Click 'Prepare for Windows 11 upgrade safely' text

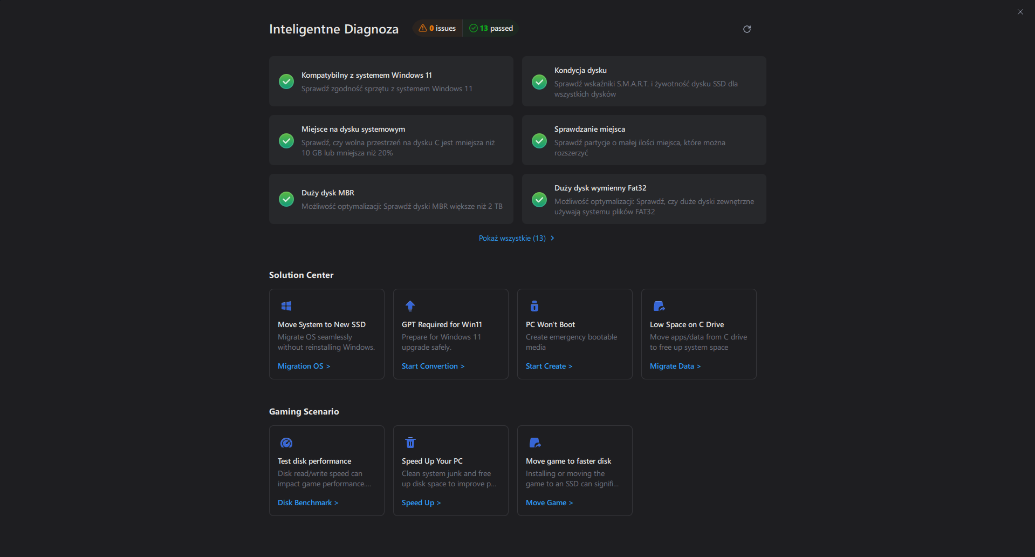click(441, 342)
